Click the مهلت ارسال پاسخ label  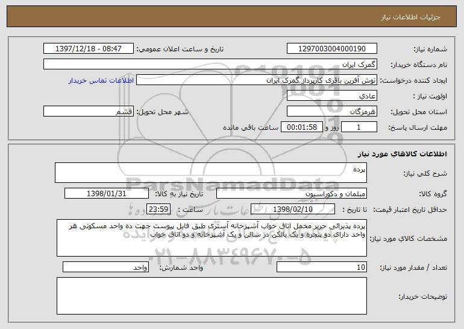418,128
